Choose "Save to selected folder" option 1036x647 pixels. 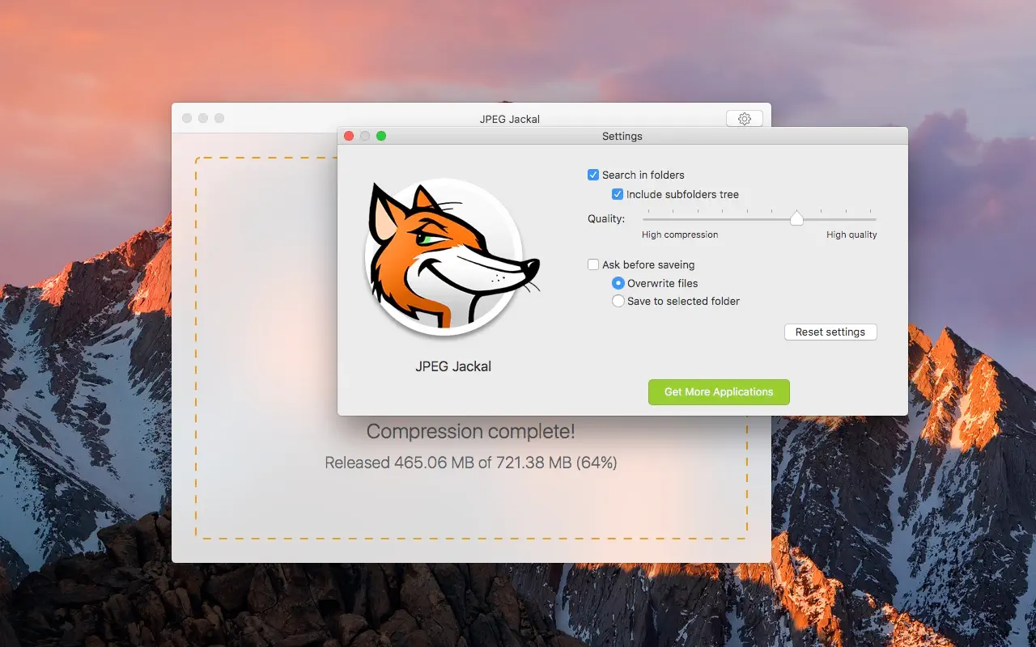[618, 301]
